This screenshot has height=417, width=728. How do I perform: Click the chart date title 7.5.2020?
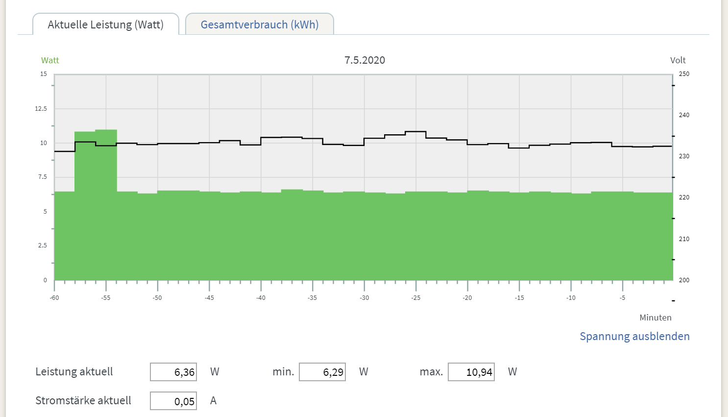(364, 60)
